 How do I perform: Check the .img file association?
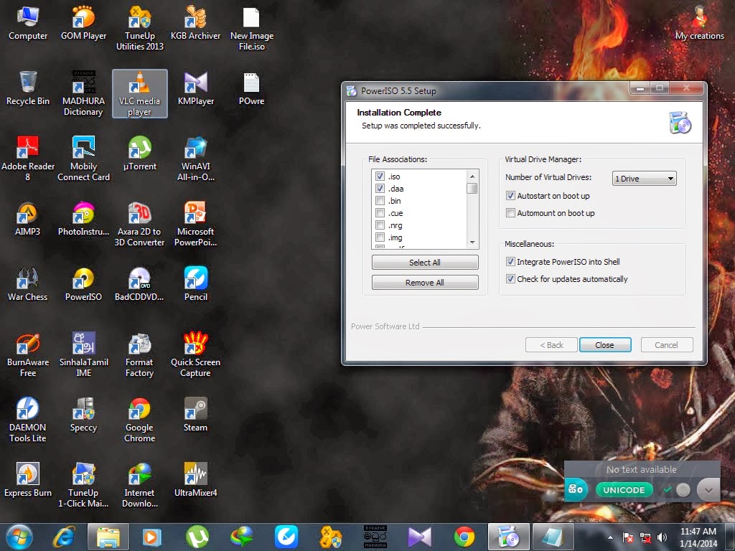tap(380, 237)
